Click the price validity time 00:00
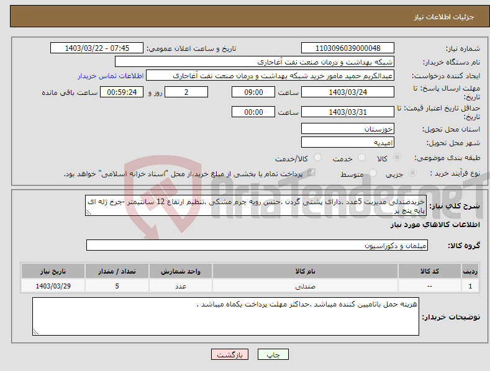 pos(253,112)
